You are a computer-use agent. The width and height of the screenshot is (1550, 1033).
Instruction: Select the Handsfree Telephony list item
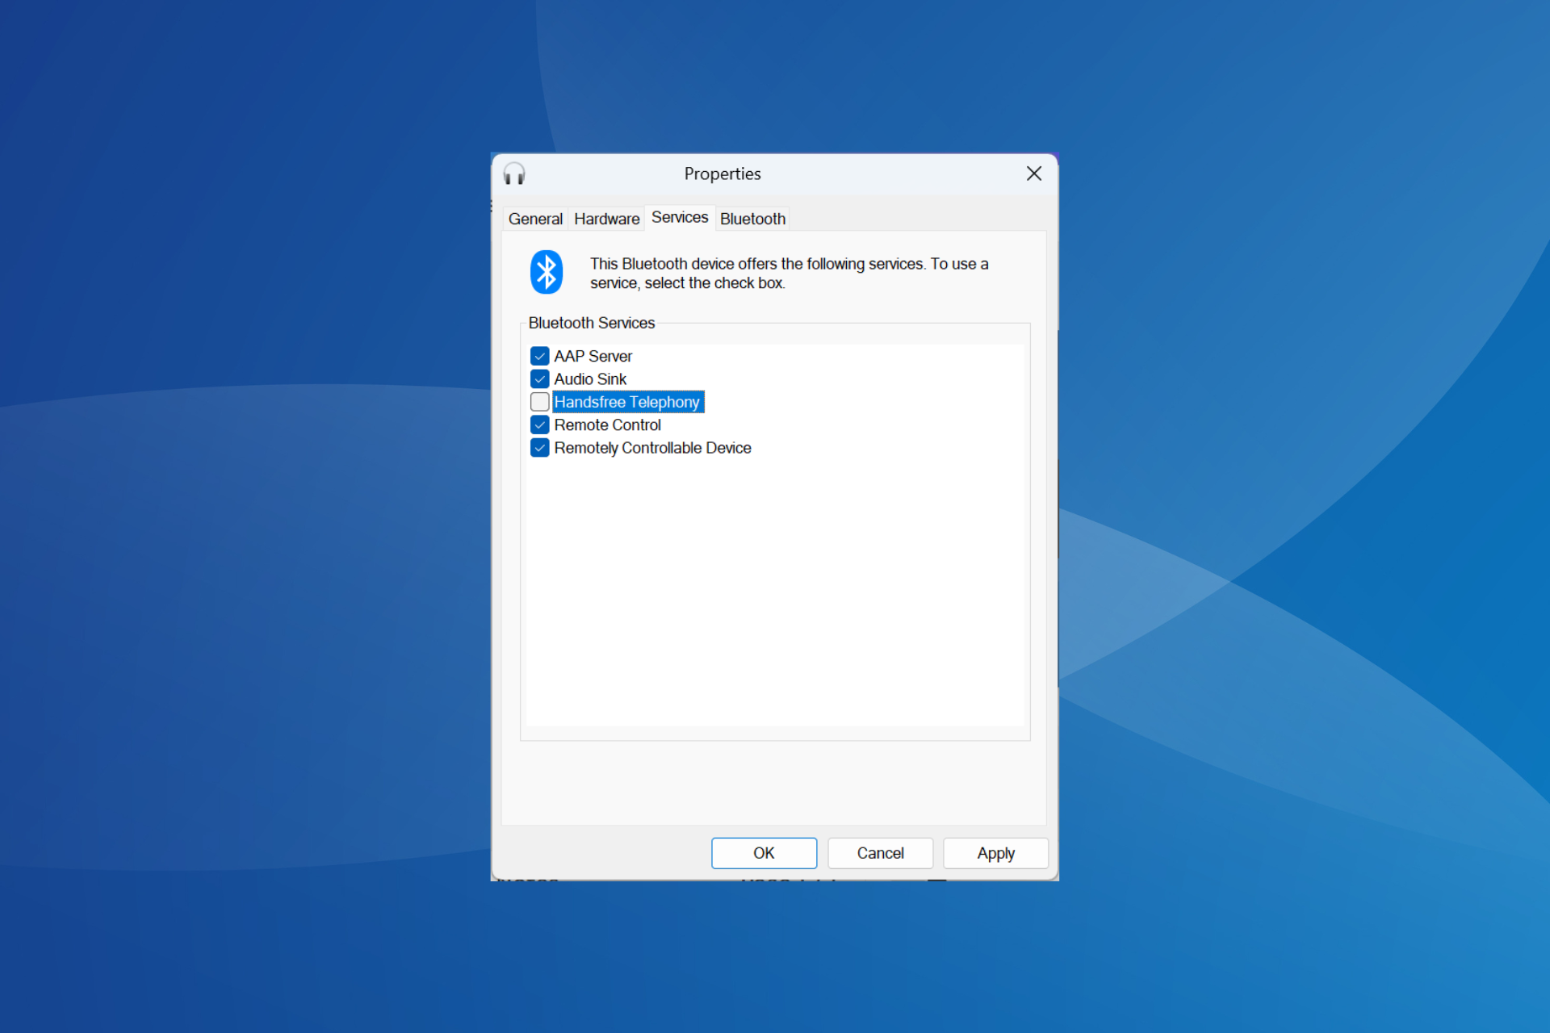(x=629, y=400)
